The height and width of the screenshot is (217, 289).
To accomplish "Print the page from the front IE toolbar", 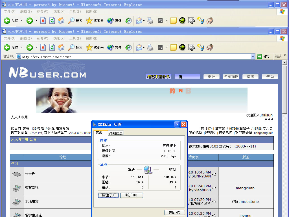I will 150,47.
